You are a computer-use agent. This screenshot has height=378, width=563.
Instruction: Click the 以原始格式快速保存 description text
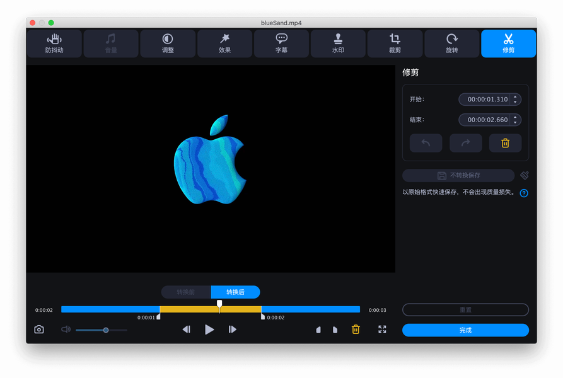click(459, 192)
